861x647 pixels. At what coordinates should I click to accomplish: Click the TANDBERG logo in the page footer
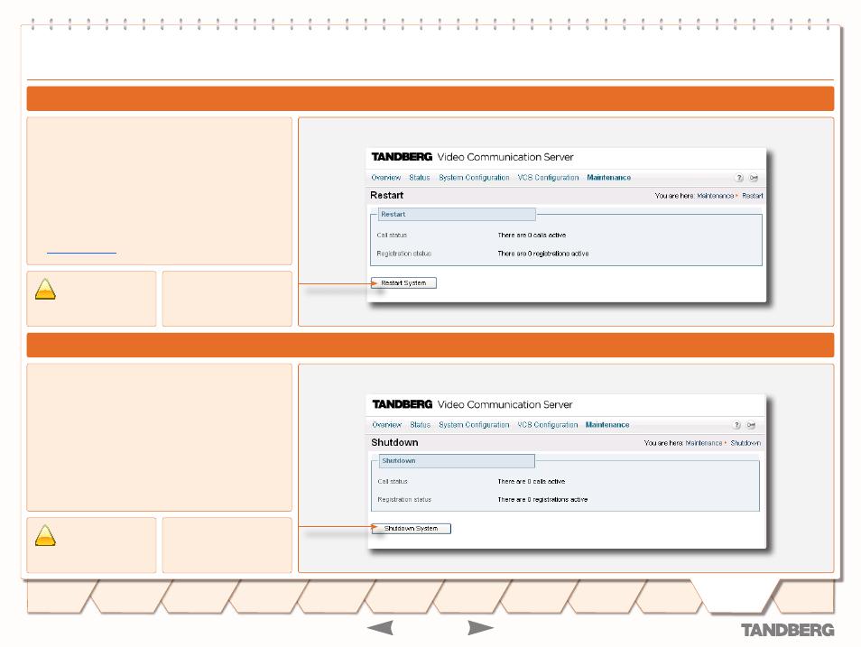[787, 630]
